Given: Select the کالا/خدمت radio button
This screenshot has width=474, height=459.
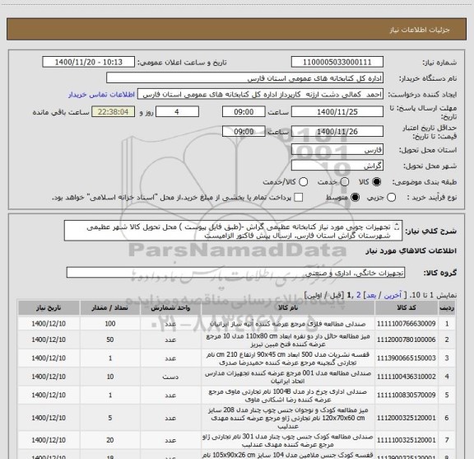Looking at the screenshot, I should pyautogui.click(x=303, y=182).
